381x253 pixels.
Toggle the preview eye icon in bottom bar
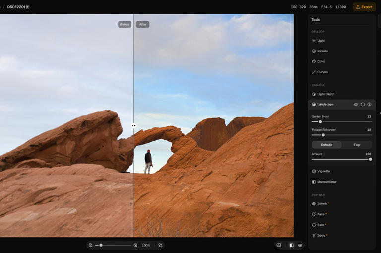point(300,245)
